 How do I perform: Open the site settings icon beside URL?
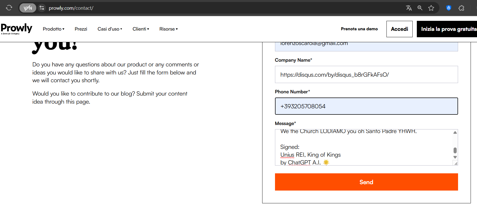(x=42, y=8)
